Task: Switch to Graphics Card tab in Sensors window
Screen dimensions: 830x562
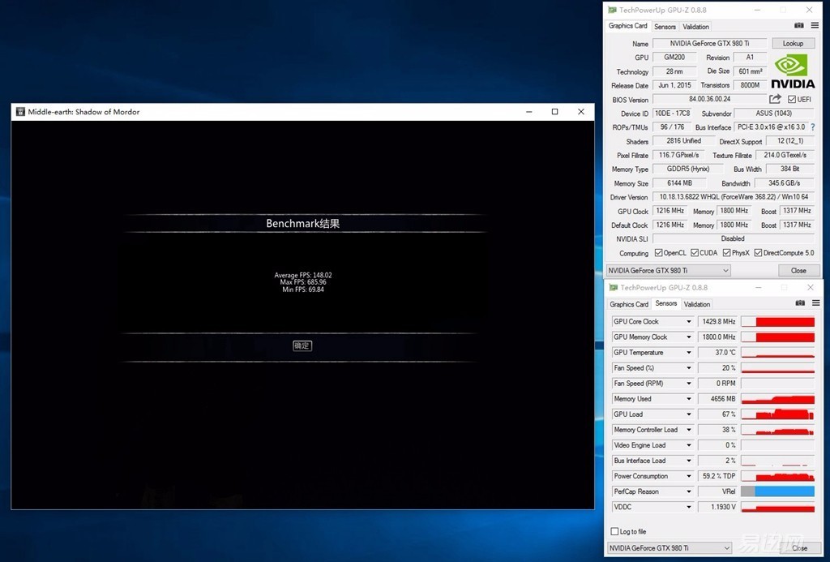Action: point(629,304)
